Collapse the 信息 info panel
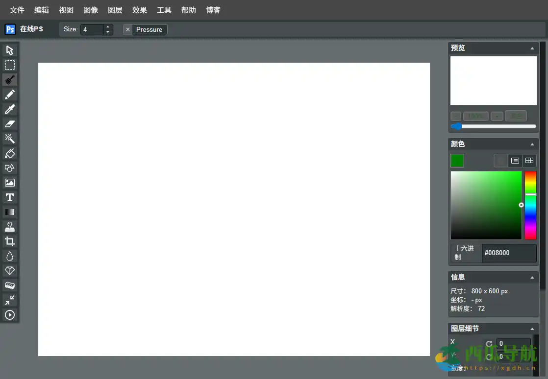The image size is (548, 379). (x=532, y=277)
